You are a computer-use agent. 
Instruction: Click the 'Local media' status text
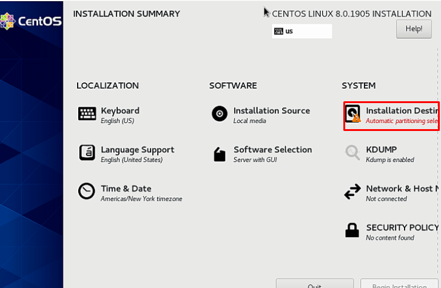(250, 121)
